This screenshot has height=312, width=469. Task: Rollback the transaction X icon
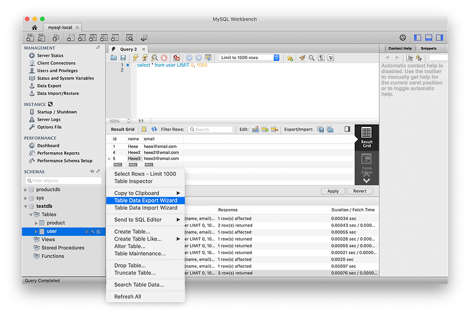(x=199, y=57)
